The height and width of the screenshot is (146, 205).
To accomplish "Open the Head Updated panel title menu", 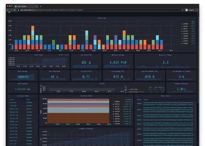I will pyautogui.click(x=23, y=84).
